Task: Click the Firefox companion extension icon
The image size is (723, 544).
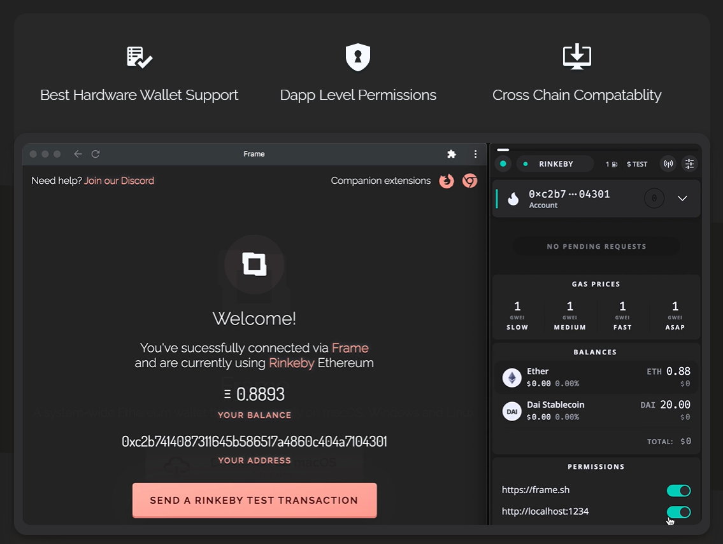Action: pyautogui.click(x=447, y=181)
